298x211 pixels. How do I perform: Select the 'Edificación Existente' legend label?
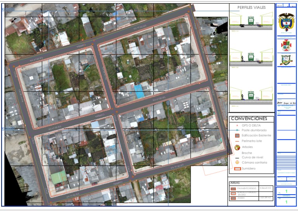point(256,136)
